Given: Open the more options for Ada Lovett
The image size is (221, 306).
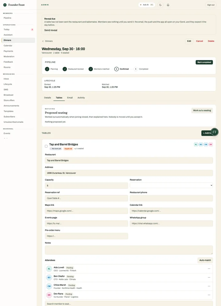Looking at the screenshot, I should [209, 269].
